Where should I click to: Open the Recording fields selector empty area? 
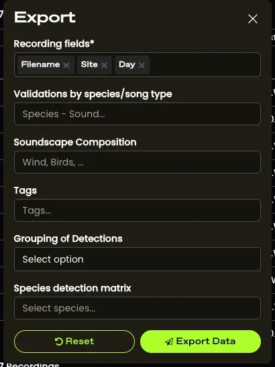click(x=205, y=64)
